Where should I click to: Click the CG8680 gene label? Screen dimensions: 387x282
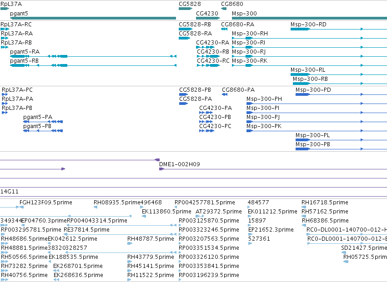tap(232, 4)
